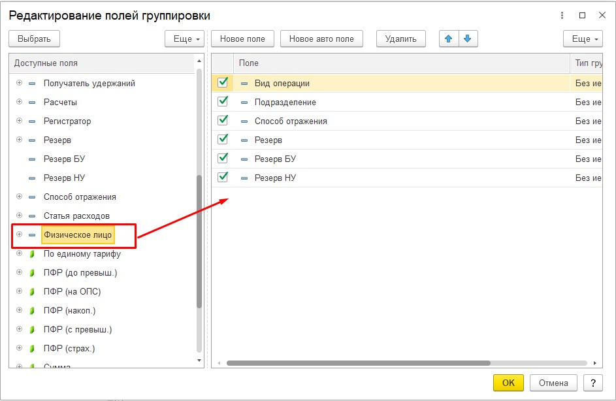Image resolution: width=616 pixels, height=401 pixels.
Task: Click the Новое поле button
Action: tap(242, 39)
